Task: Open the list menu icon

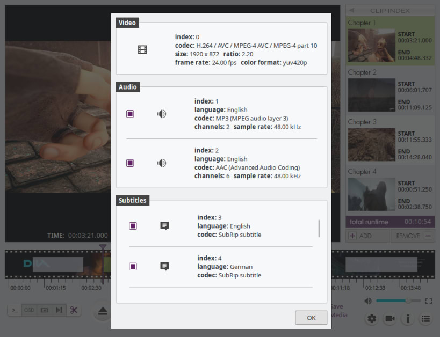Action: 425,319
